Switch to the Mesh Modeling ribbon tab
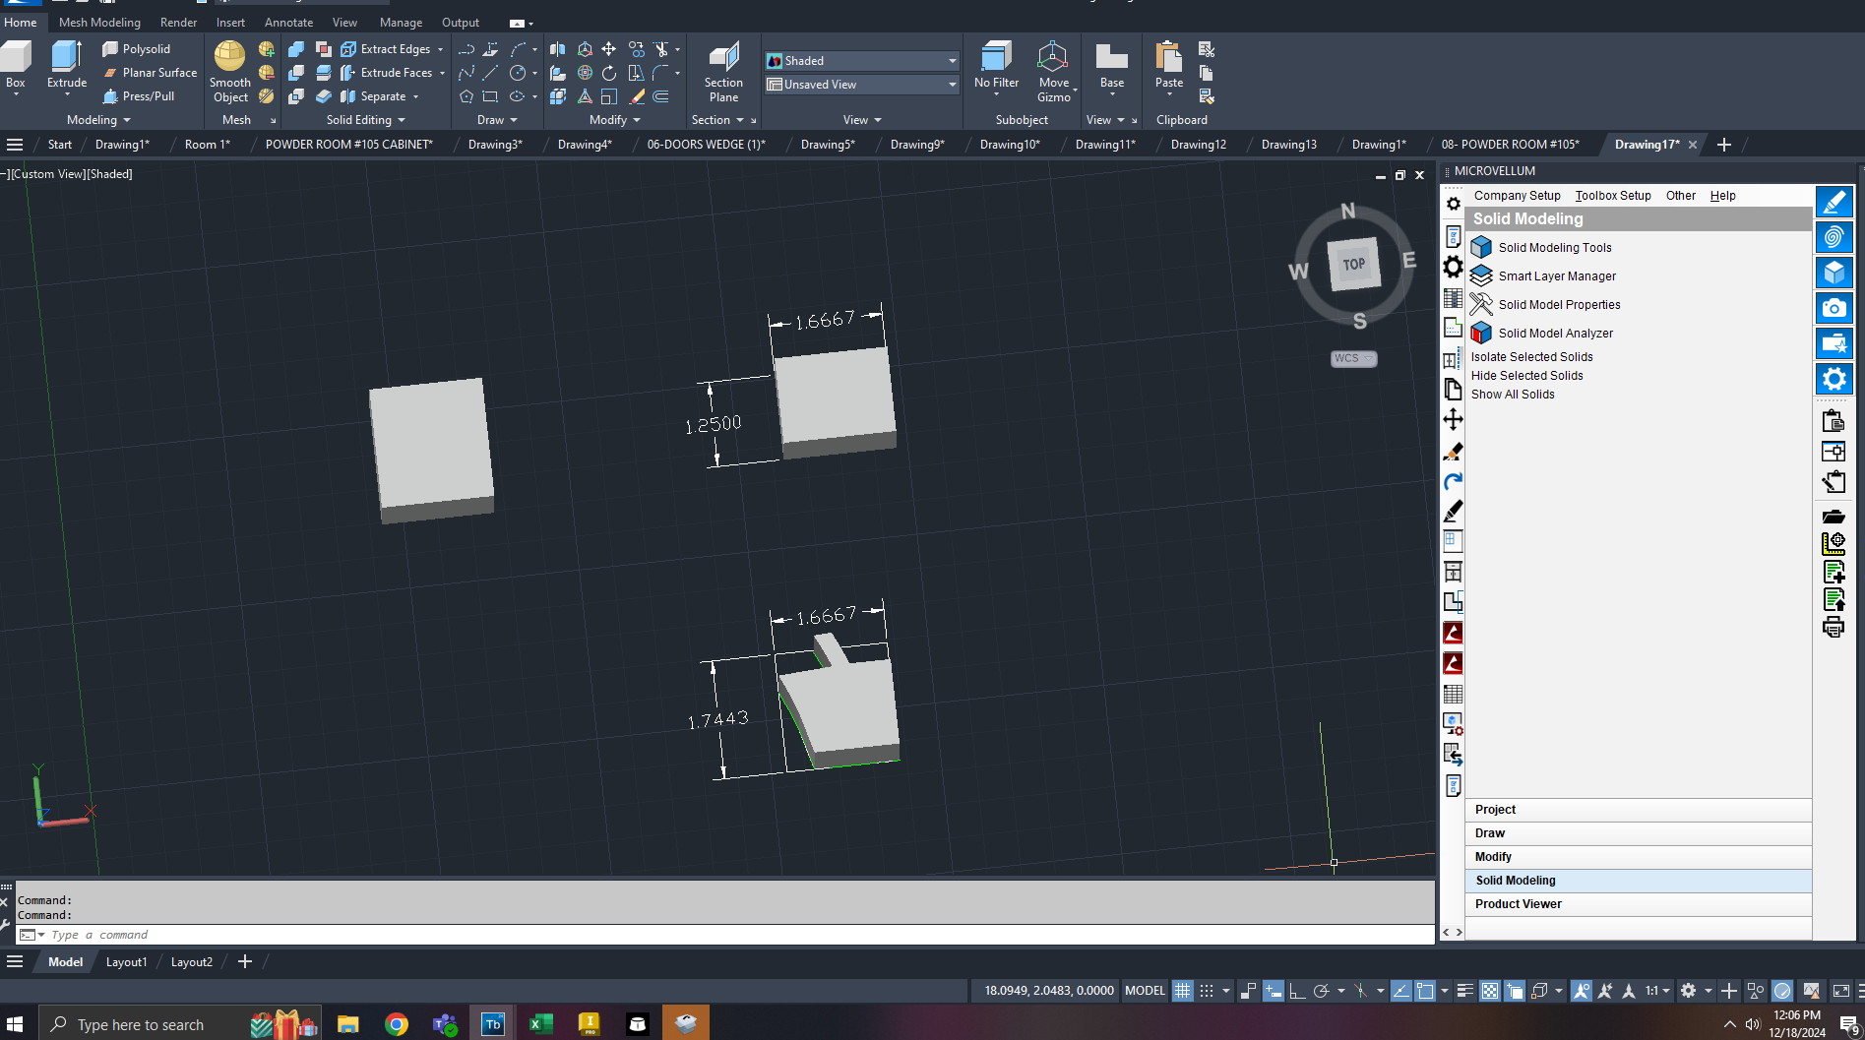 pos(99,22)
